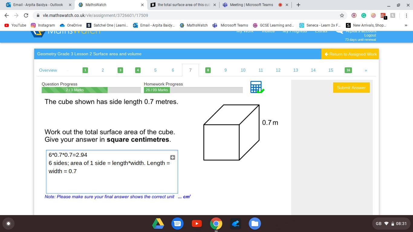Open Files app in shelf
The width and height of the screenshot is (413, 232).
tap(255, 224)
